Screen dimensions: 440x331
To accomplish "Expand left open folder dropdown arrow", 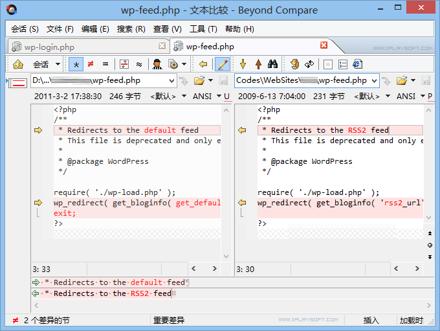I will pos(211,80).
